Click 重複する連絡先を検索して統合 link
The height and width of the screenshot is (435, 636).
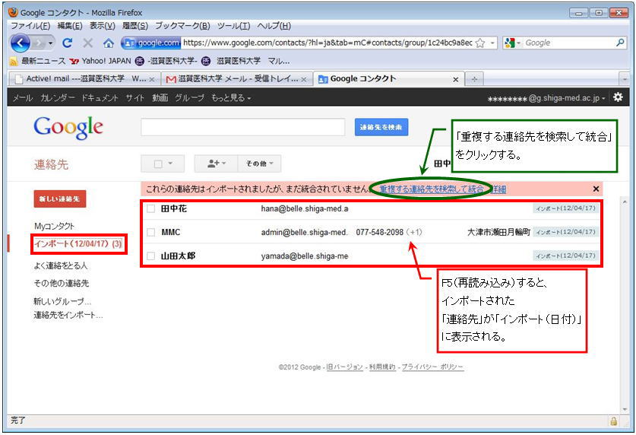(x=432, y=189)
